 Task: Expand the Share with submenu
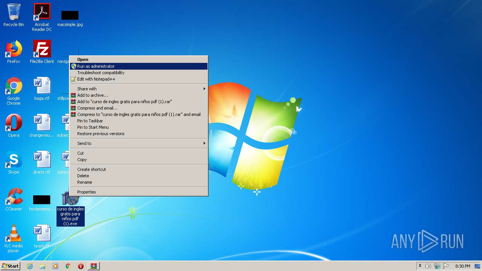click(139, 89)
